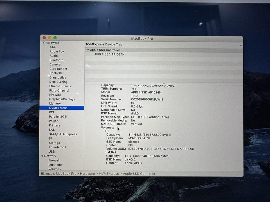Open the USB hardware category
The image size is (270, 202).
coord(52,151)
